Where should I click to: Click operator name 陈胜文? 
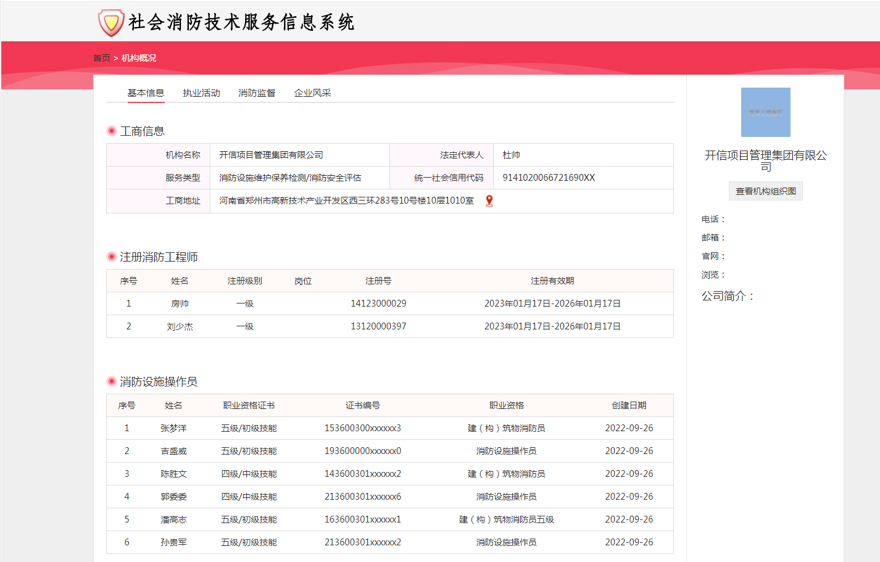tap(173, 474)
